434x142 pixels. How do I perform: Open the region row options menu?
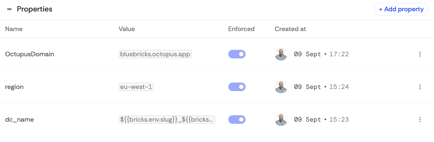pyautogui.click(x=420, y=87)
